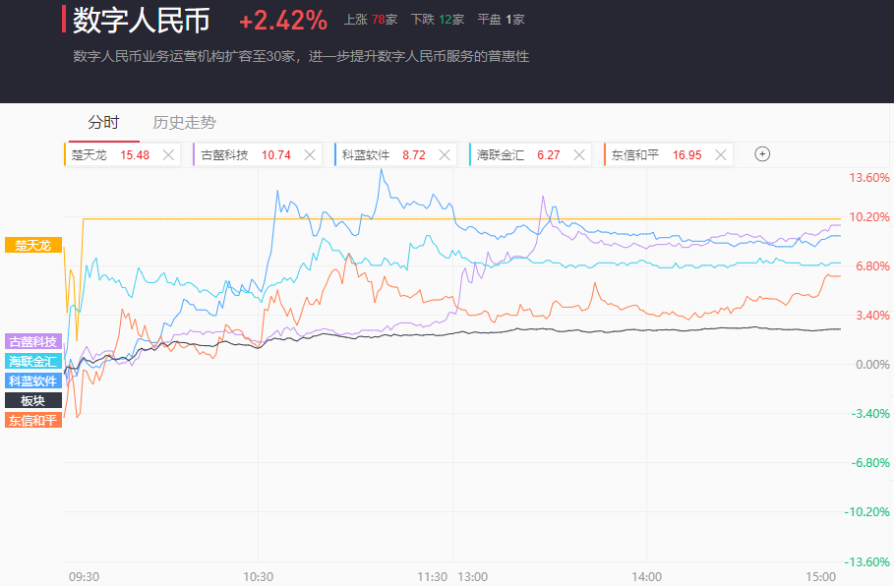Switch to the 历史走势 tab

click(184, 123)
